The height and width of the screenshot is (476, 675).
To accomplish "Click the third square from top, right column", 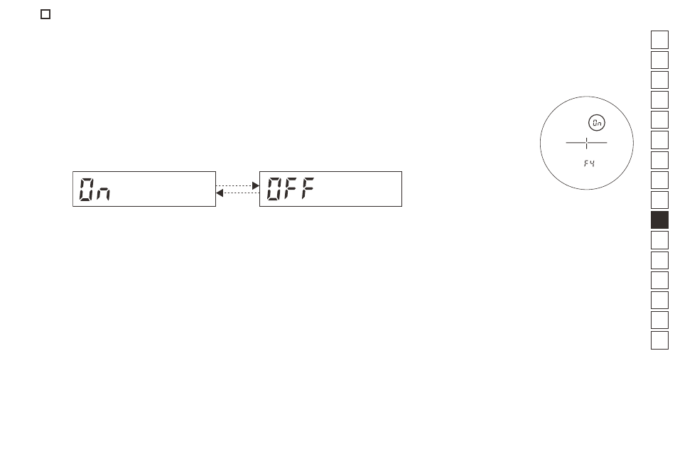I will tap(659, 80).
